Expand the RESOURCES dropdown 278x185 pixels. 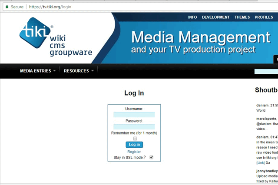coord(79,71)
